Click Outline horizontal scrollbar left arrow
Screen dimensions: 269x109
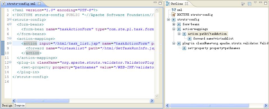[168, 105]
